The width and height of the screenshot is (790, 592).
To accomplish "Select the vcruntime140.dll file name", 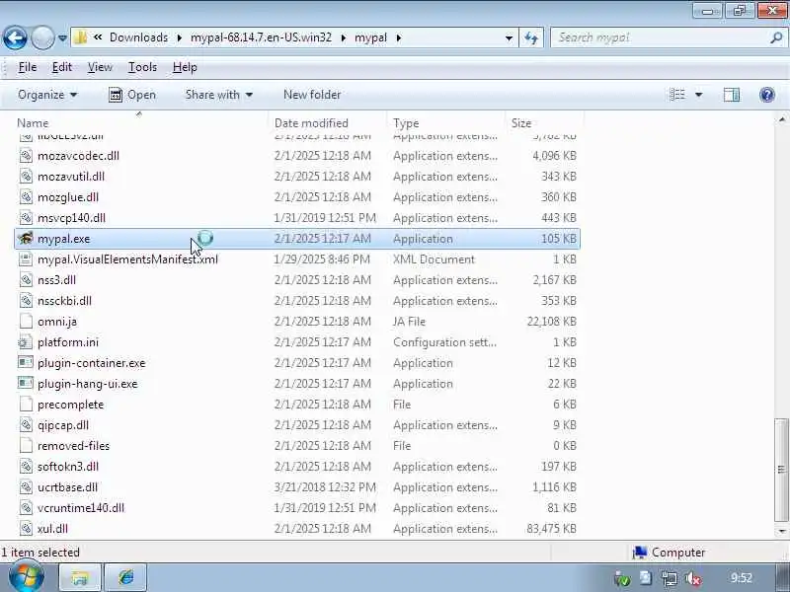I will coord(81,507).
